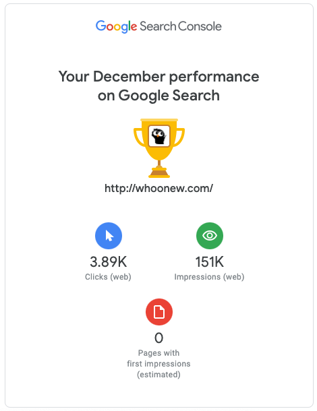
Task: Click the Clicks (web) label
Action: tap(108, 277)
